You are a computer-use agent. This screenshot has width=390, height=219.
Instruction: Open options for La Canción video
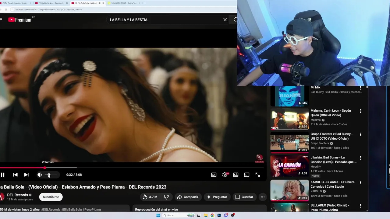point(360,158)
